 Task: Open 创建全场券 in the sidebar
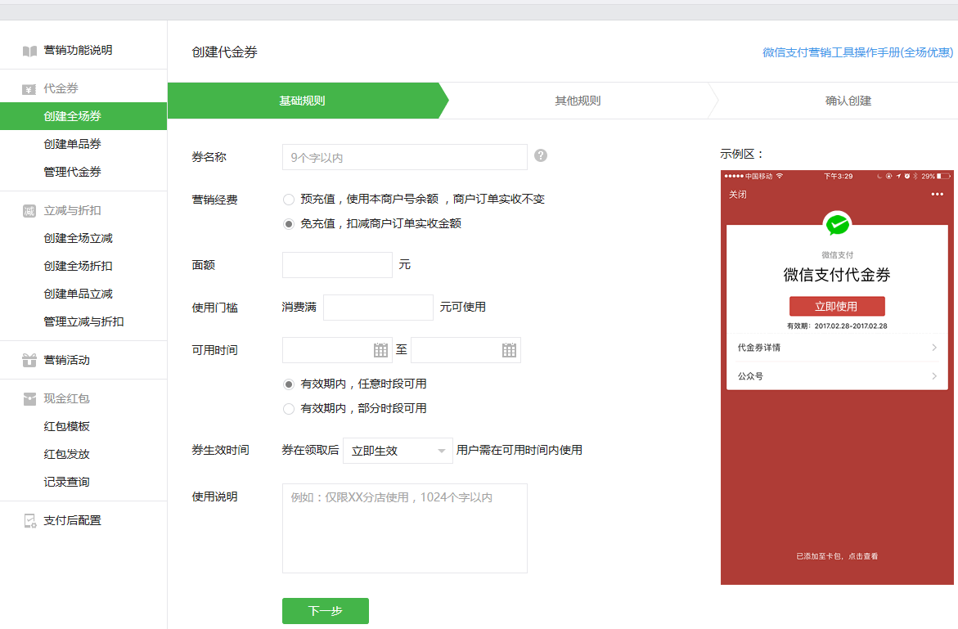83,116
